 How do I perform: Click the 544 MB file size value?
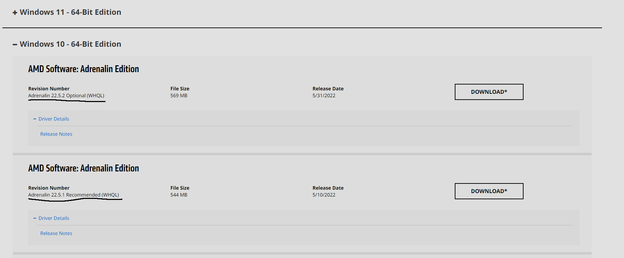point(179,195)
